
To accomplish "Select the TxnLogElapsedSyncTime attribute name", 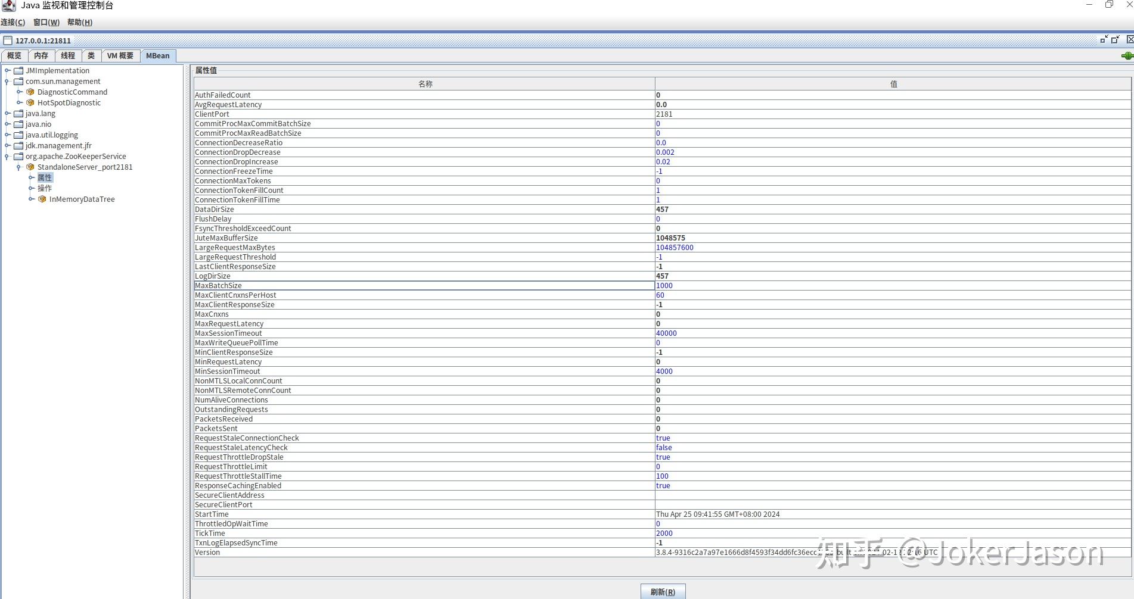I will 236,542.
